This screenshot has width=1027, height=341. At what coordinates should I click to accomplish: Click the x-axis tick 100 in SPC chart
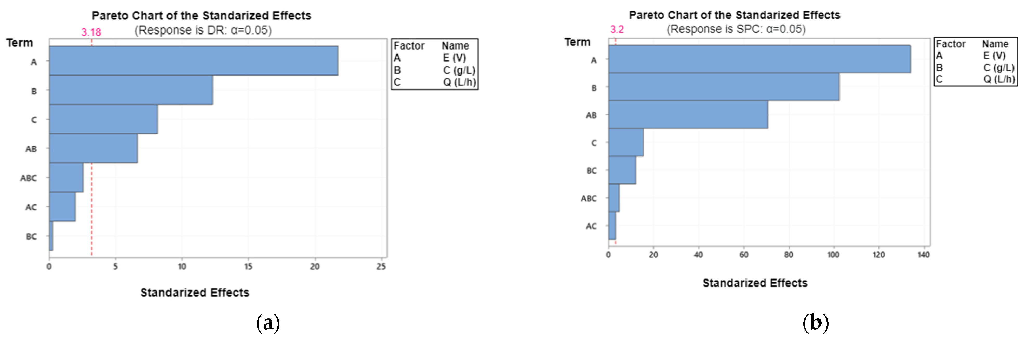(833, 255)
